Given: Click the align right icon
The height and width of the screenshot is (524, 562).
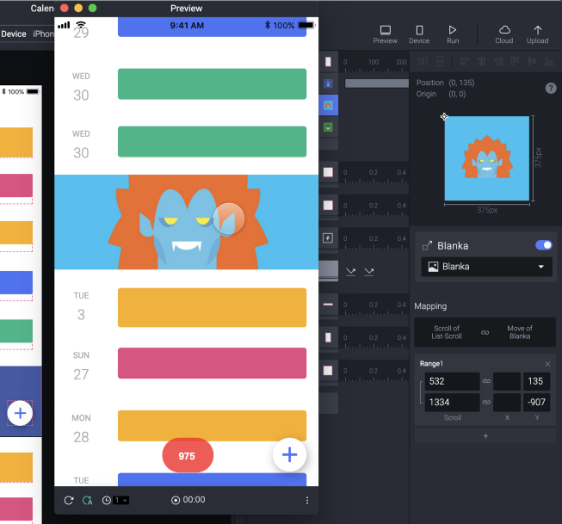Looking at the screenshot, I should (x=498, y=62).
